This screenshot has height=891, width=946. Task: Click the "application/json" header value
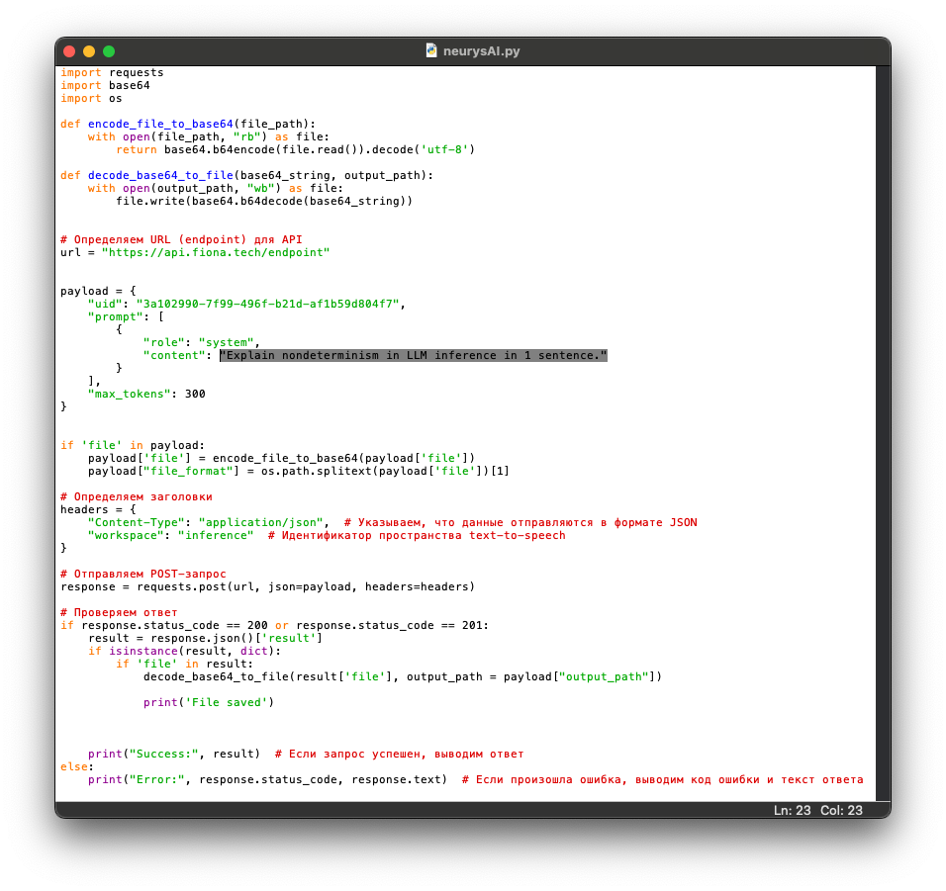(x=263, y=522)
